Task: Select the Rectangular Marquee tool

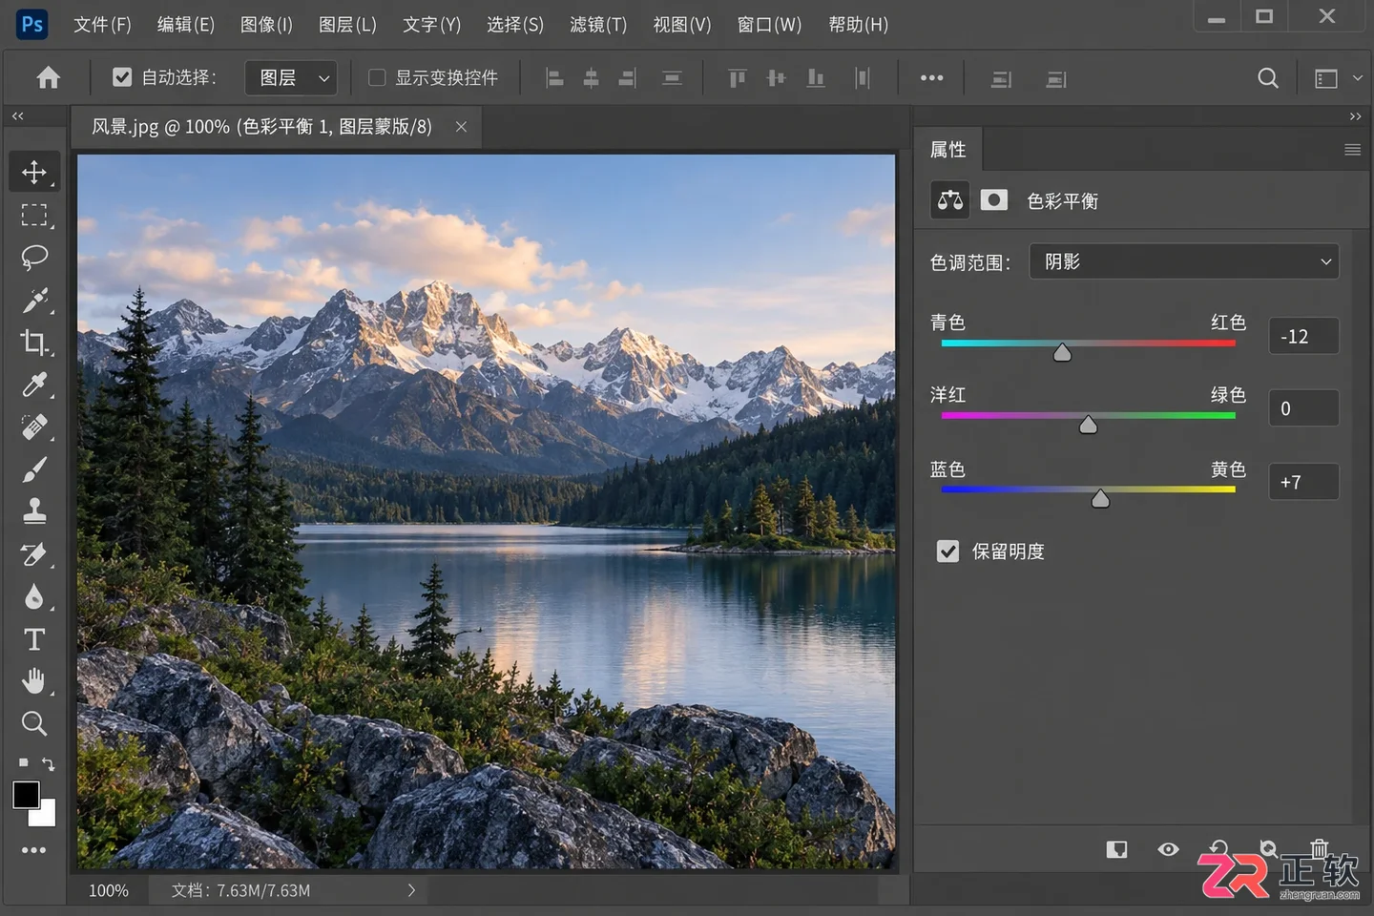Action: (x=34, y=215)
